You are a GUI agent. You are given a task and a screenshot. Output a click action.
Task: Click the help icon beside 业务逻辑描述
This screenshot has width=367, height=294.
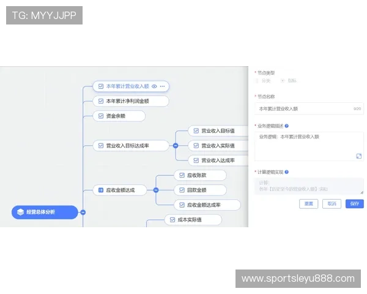pos(287,126)
